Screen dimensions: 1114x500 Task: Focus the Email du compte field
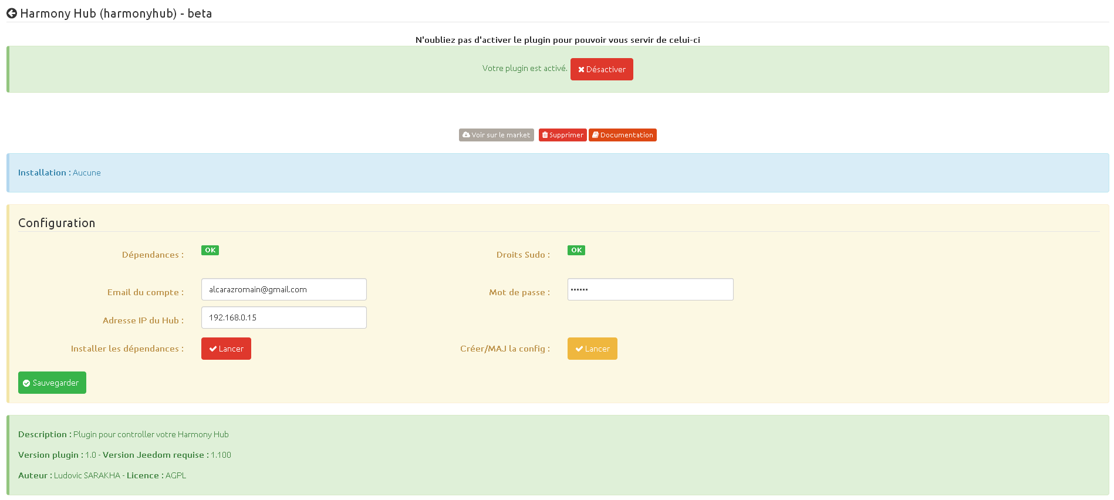(x=284, y=289)
